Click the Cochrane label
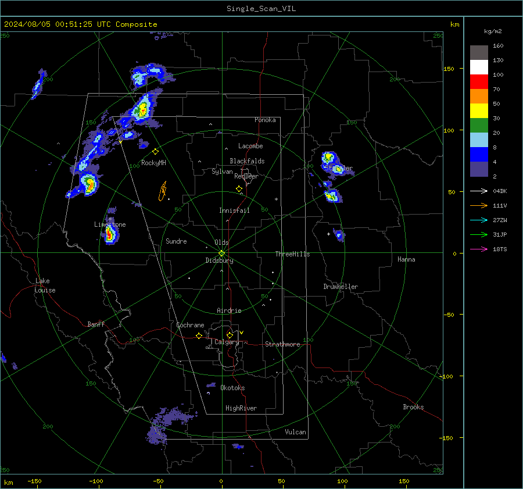Screen dimensions: 523x489 (x=190, y=325)
